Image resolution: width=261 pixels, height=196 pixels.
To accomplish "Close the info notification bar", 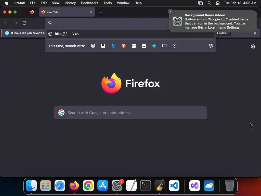I will click(255, 33).
